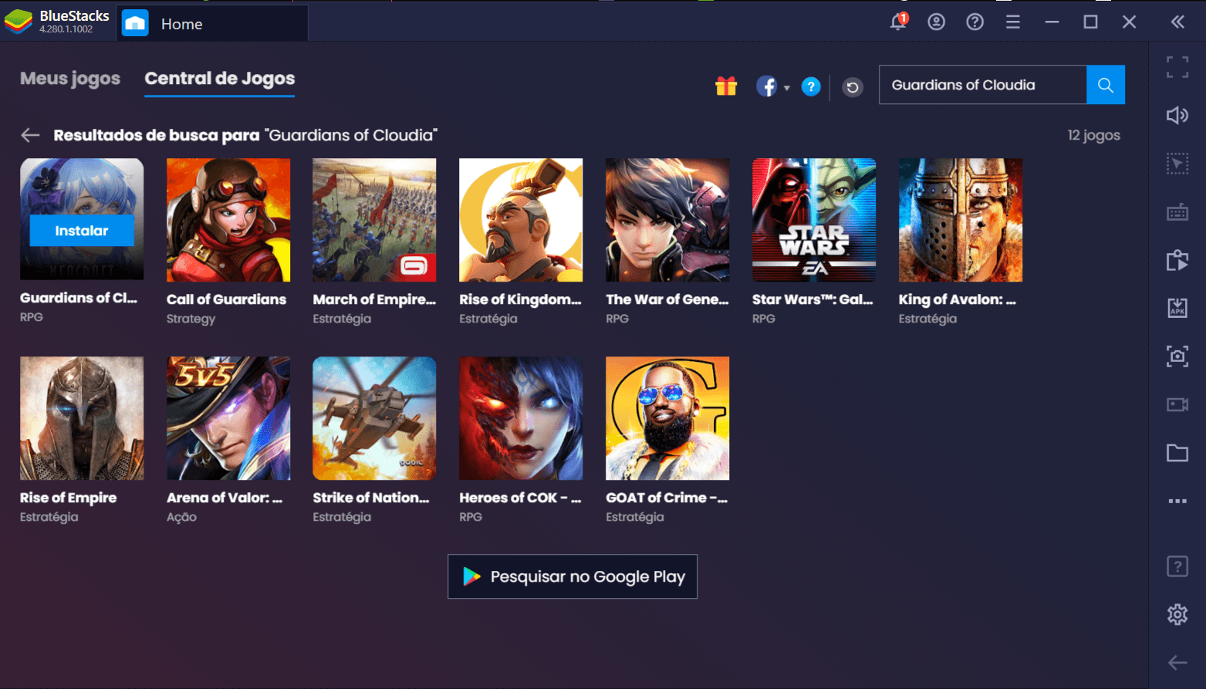Click the blue search magnifier button
Viewport: 1206px width, 689px height.
click(1106, 85)
